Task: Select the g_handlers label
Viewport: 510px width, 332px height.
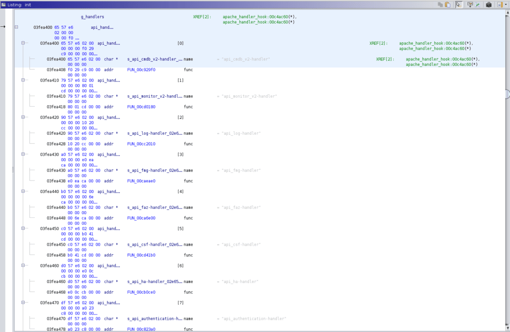Action: (x=93, y=17)
